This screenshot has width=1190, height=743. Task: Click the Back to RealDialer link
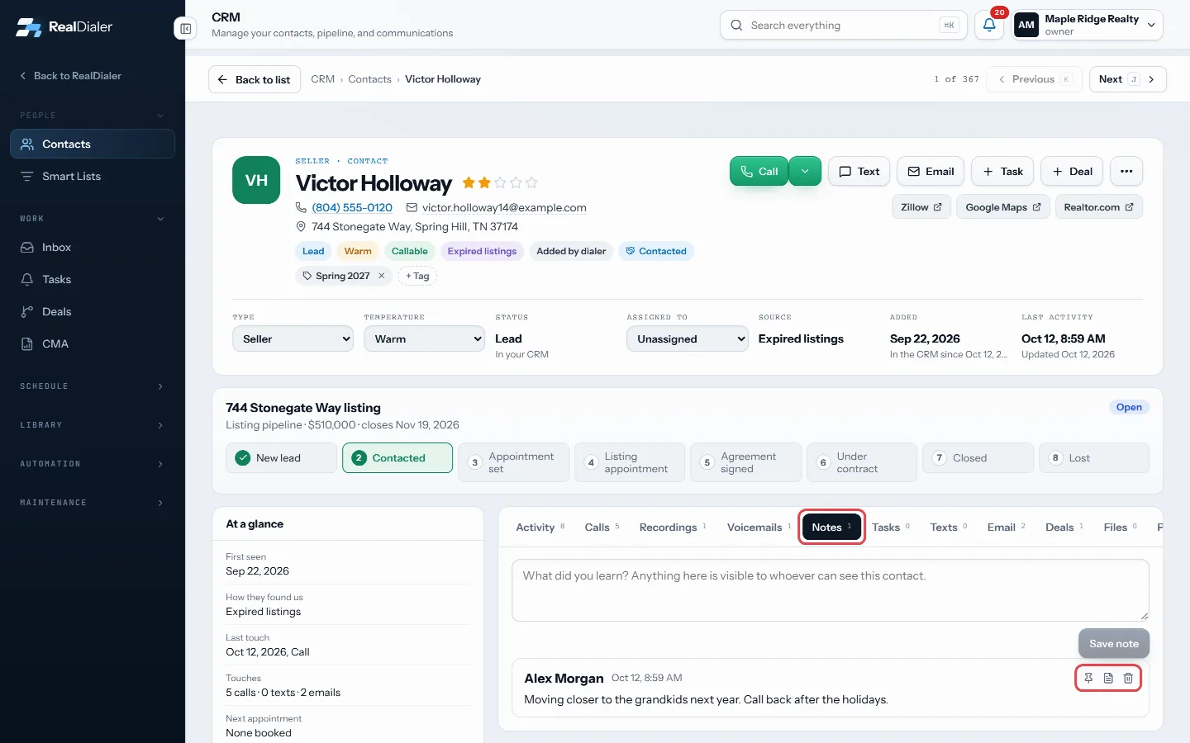point(70,76)
